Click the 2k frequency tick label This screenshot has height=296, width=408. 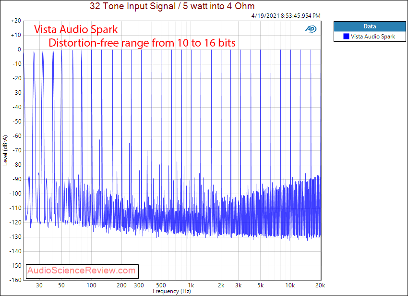coord(221,285)
